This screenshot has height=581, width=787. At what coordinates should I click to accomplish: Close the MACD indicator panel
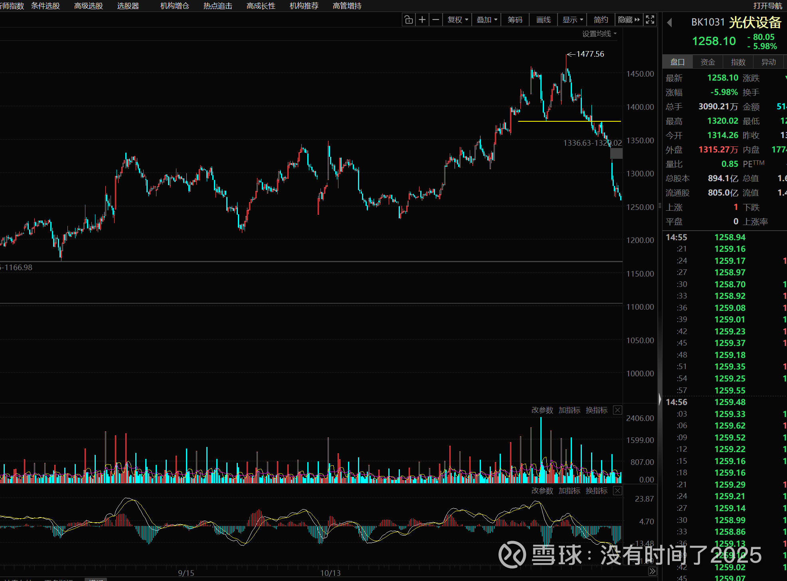(617, 491)
